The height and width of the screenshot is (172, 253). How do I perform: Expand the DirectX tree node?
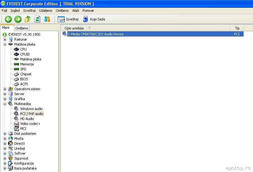point(5,143)
